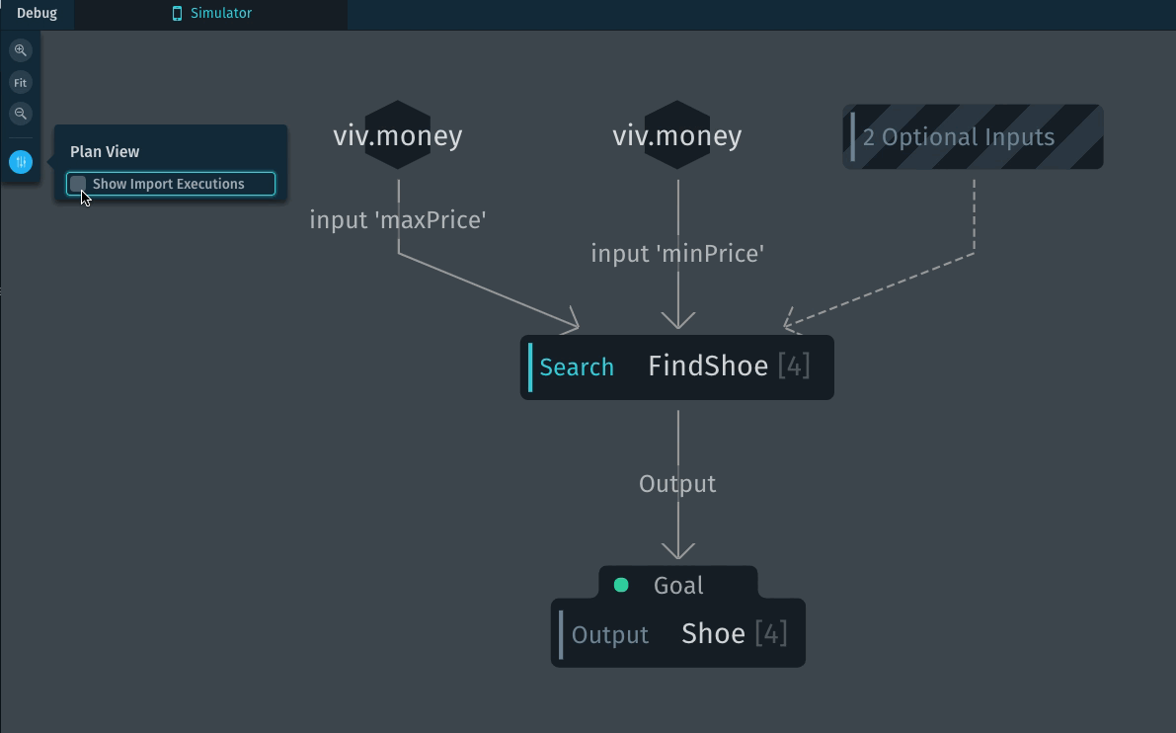Click the zoom in magnifier icon
The image size is (1176, 733).
pos(21,51)
